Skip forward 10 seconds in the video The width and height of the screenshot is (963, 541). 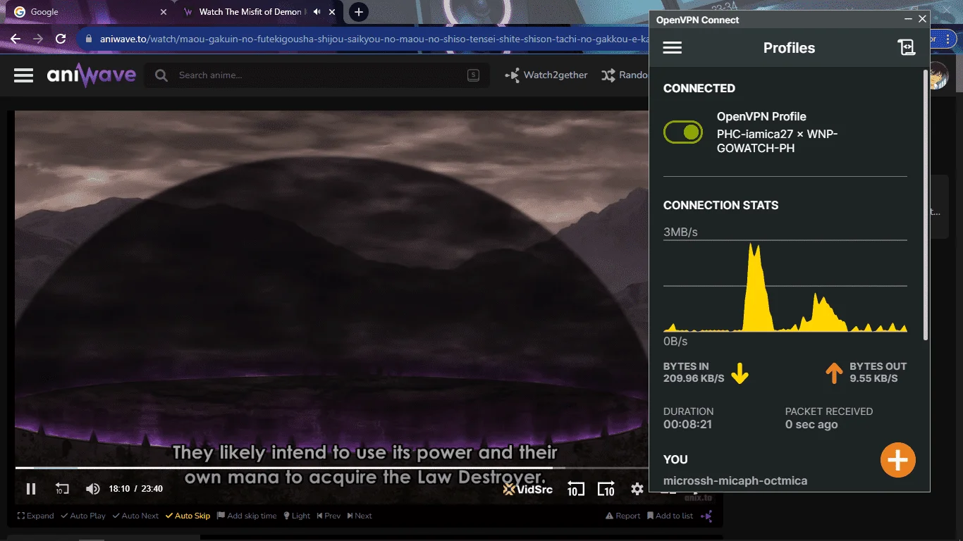[606, 488]
